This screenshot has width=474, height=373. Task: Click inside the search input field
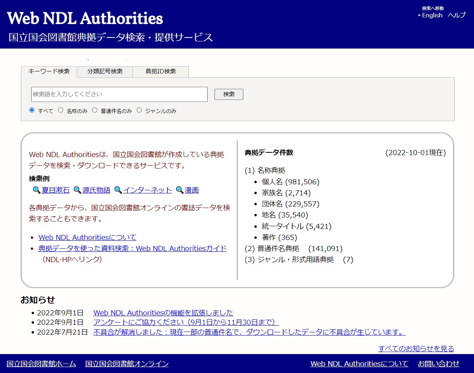click(118, 94)
